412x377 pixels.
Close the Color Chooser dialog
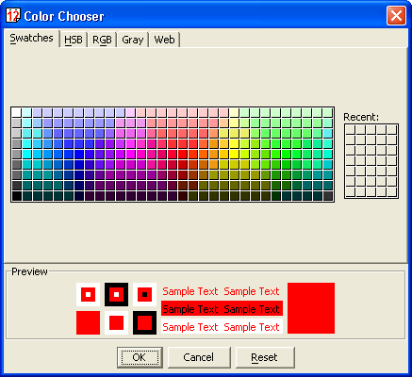[x=396, y=15]
